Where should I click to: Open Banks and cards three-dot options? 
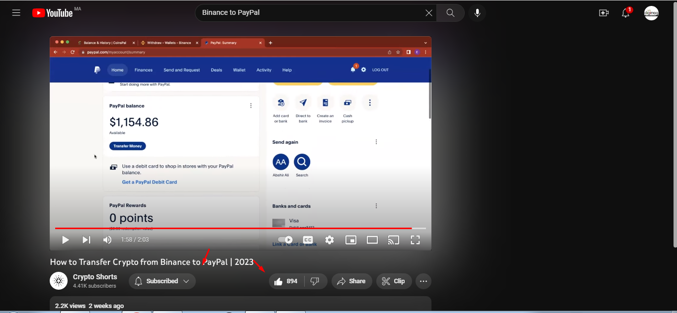pyautogui.click(x=376, y=206)
